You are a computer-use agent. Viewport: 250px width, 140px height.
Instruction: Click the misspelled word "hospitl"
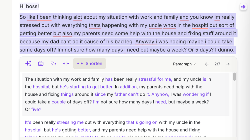point(200,25)
